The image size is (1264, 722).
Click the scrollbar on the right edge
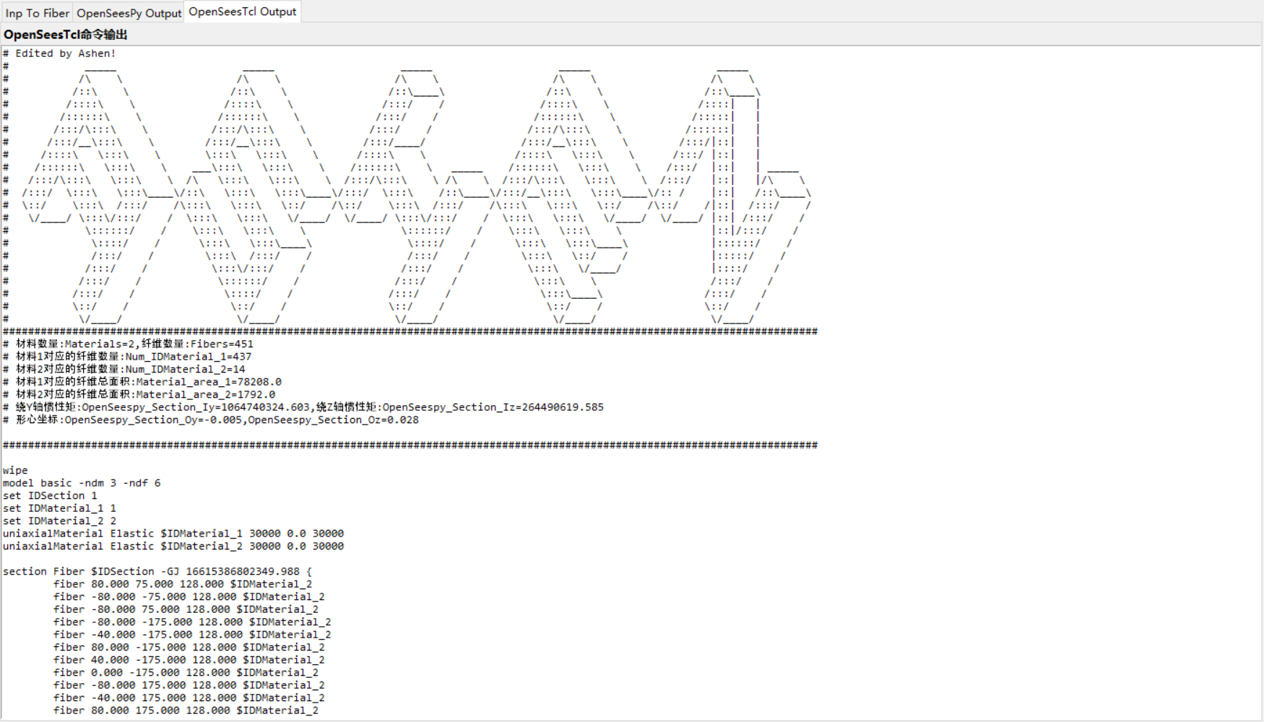pyautogui.click(x=1260, y=361)
